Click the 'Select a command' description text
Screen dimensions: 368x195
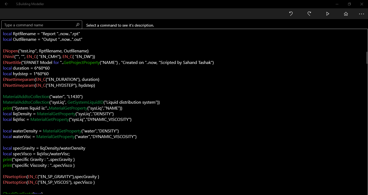pos(120,25)
